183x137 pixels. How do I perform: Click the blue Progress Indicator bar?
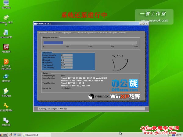pyautogui.click(x=53, y=43)
